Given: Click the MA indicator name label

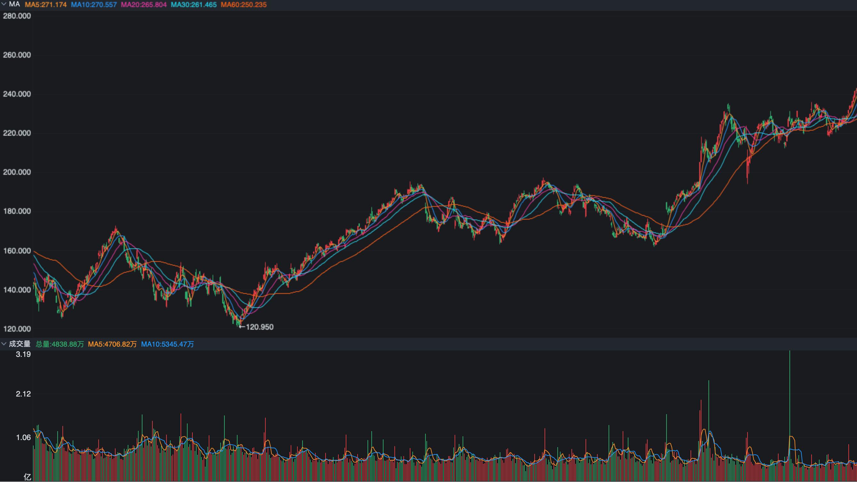Looking at the screenshot, I should tap(14, 4).
